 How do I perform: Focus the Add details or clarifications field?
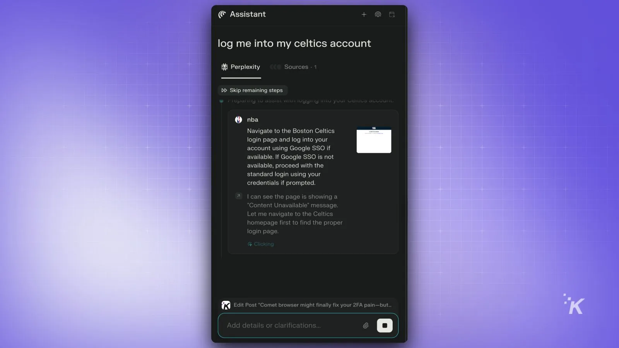point(290,326)
